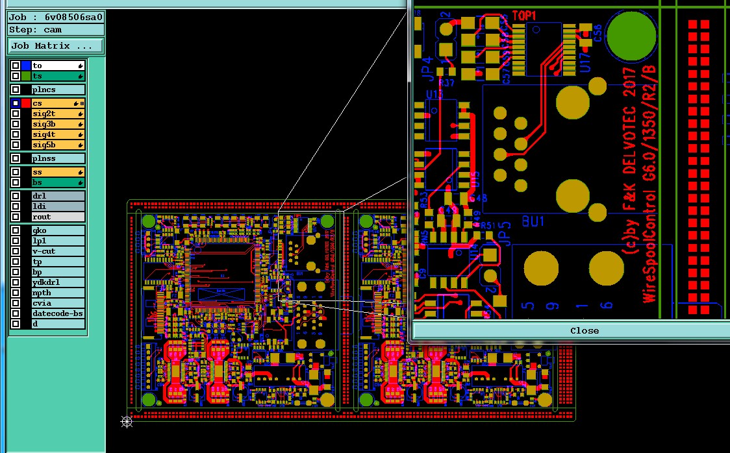Show the ss layer via its checkbox
Image resolution: width=730 pixels, height=453 pixels.
pos(16,172)
